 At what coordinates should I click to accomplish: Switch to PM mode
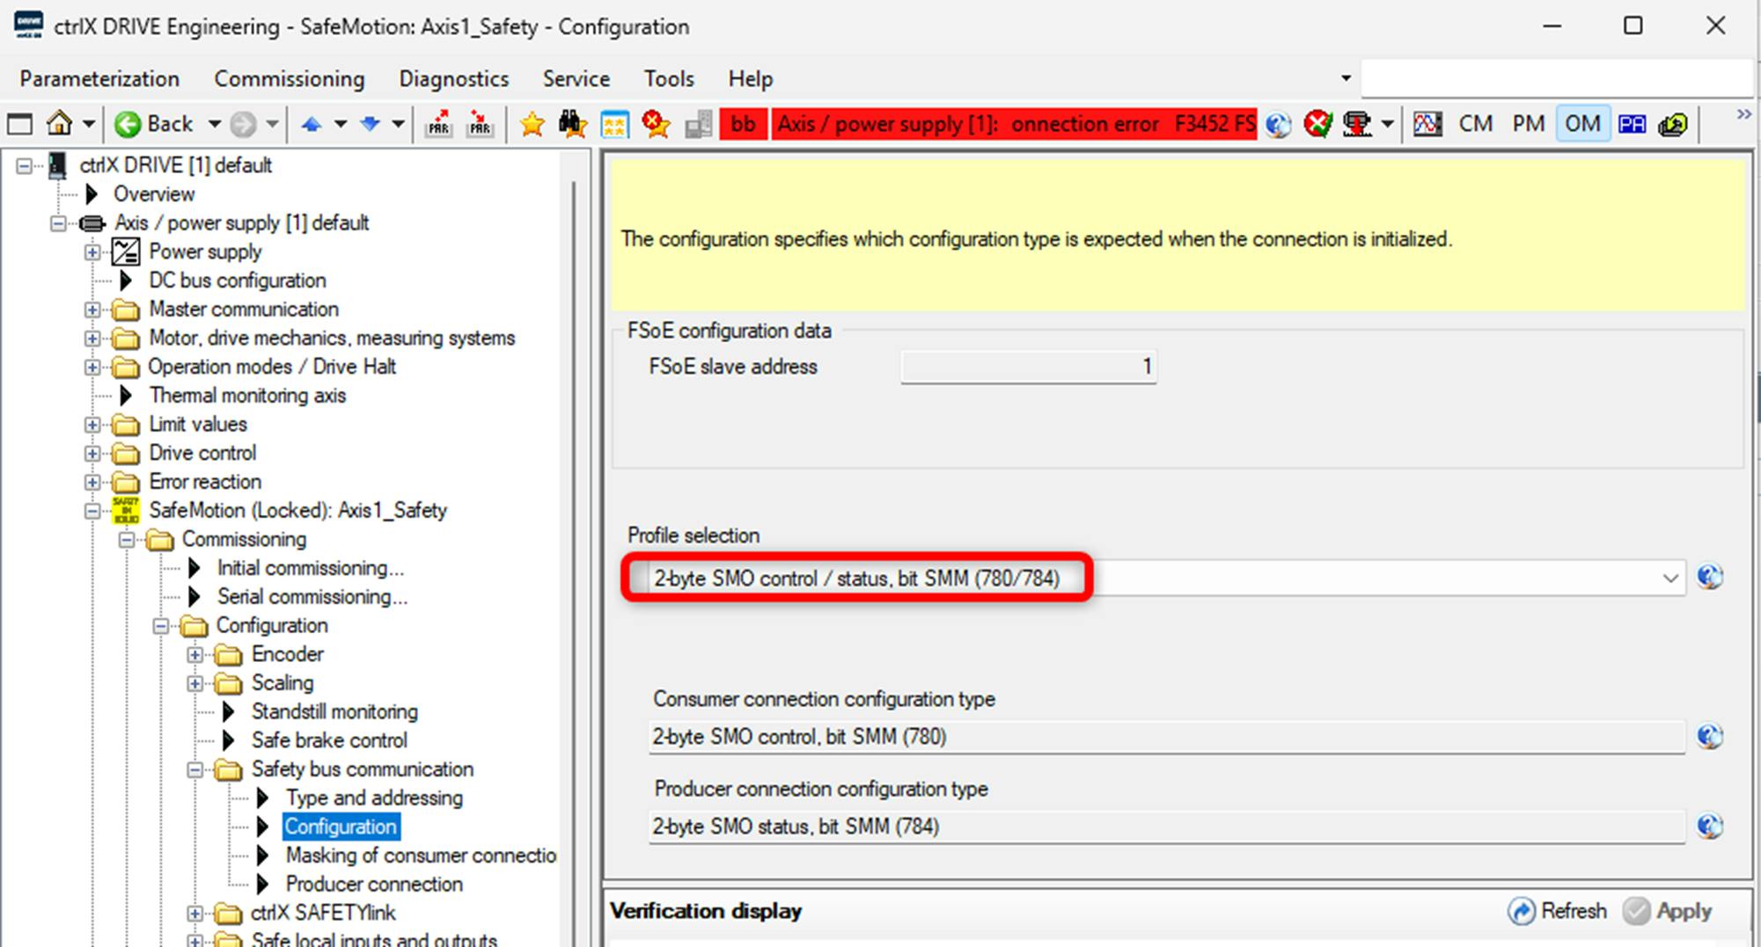1528,124
